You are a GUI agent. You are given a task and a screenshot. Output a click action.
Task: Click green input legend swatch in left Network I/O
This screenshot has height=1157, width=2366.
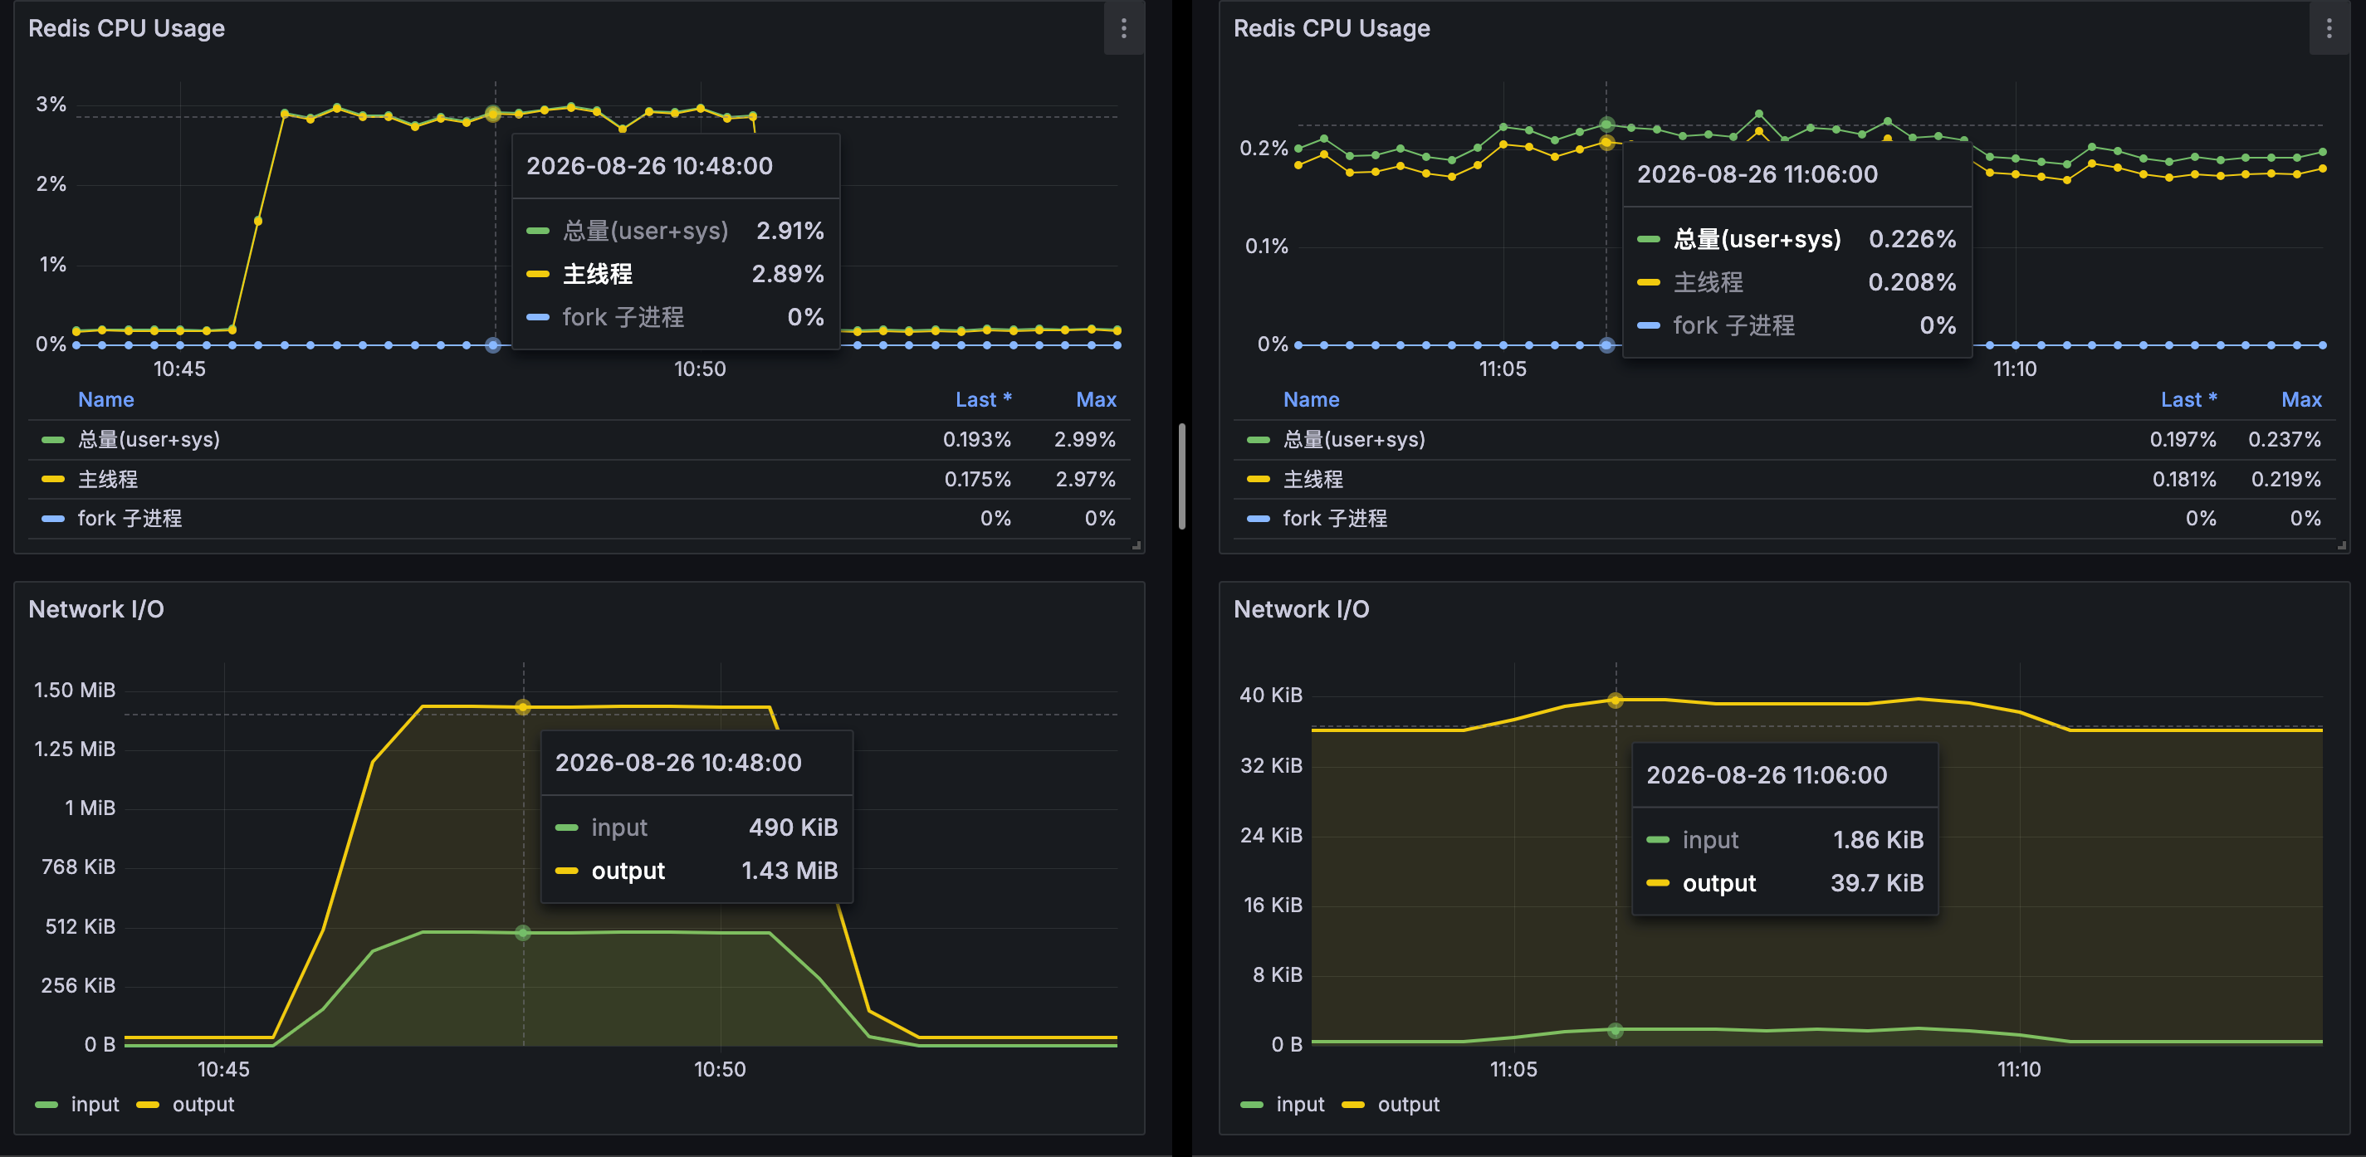[46, 1105]
